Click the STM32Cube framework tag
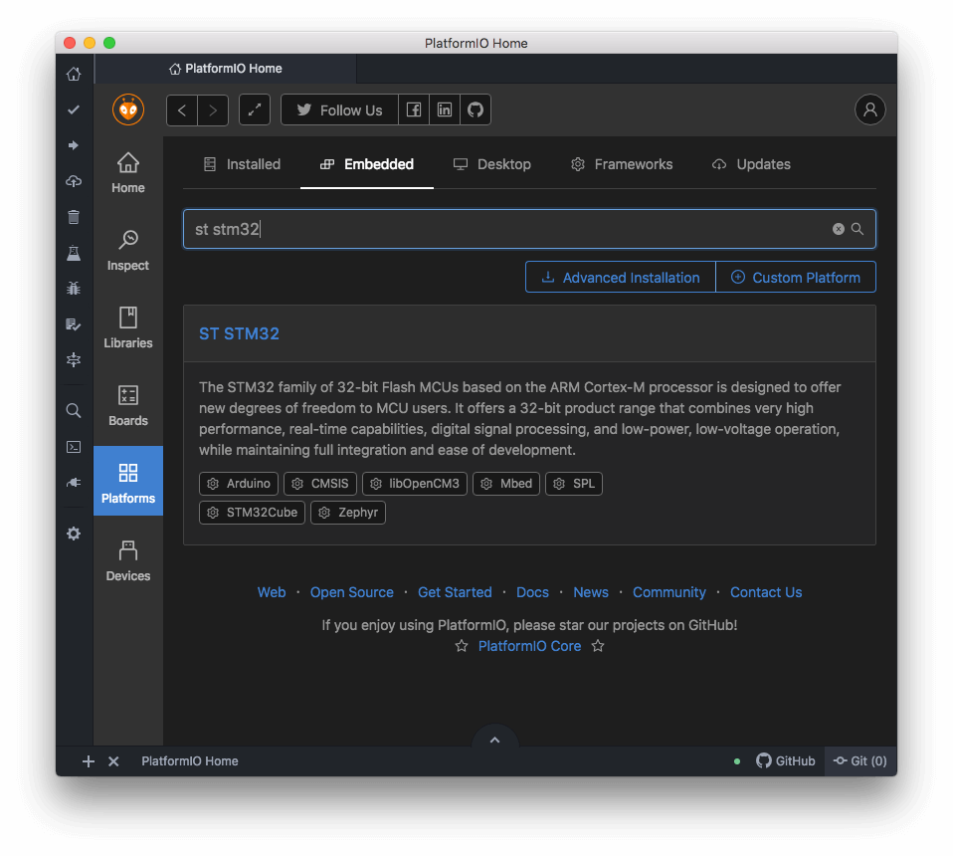Image resolution: width=953 pixels, height=856 pixels. 252,513
